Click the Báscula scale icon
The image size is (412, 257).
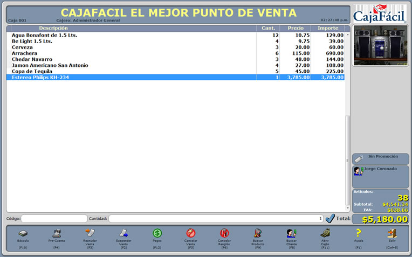tap(23, 233)
